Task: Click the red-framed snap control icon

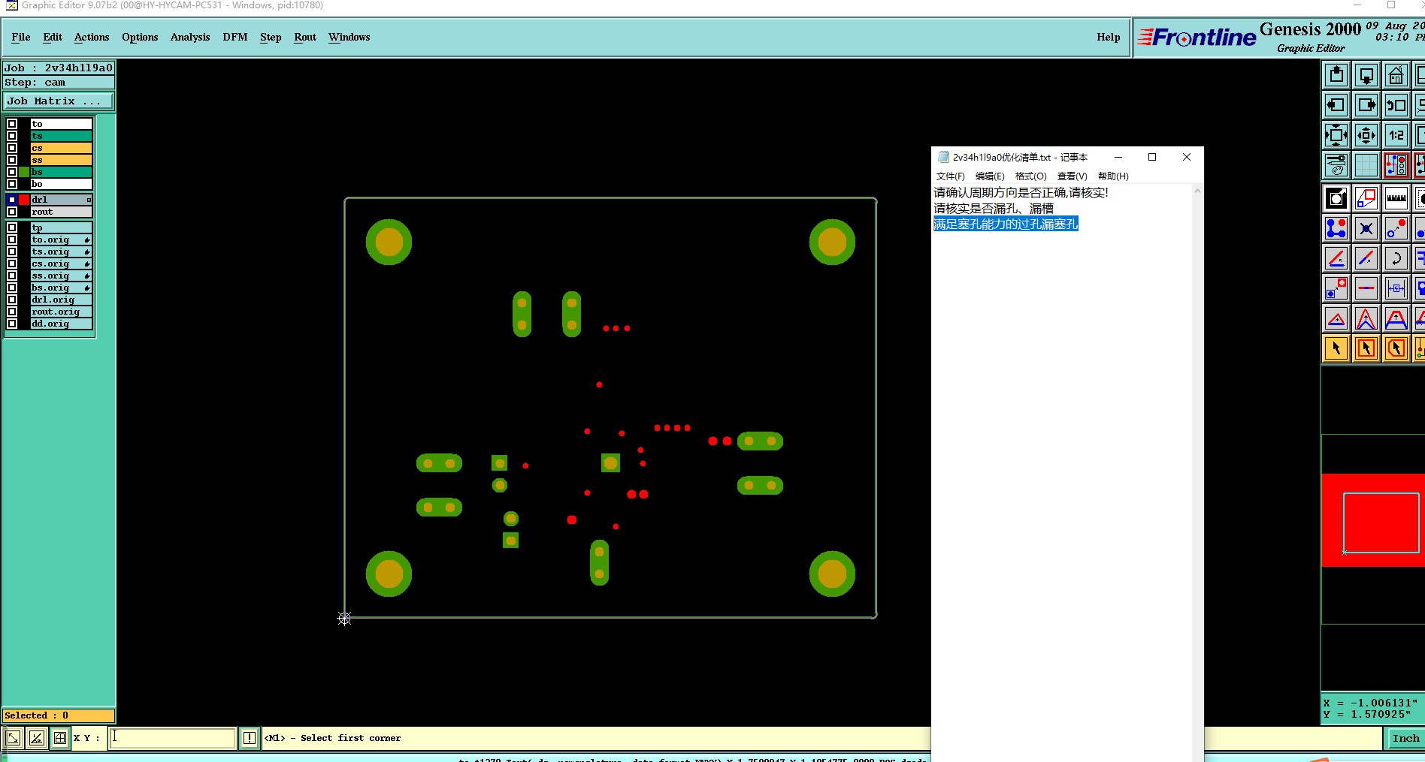Action: click(1396, 165)
